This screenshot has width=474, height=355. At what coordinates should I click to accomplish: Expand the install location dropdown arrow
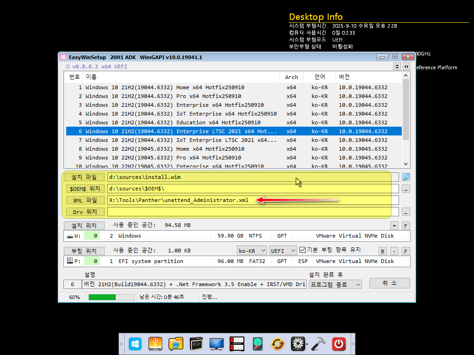pos(394,226)
